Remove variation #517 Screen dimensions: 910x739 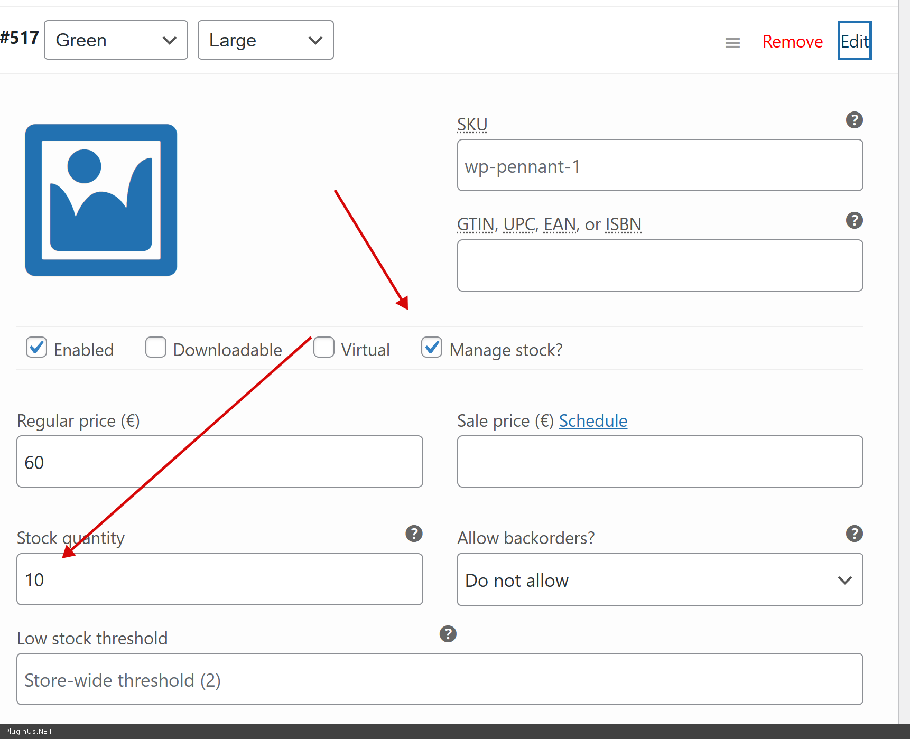coord(792,42)
